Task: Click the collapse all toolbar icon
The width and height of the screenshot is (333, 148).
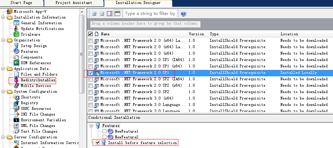Action: [102, 14]
